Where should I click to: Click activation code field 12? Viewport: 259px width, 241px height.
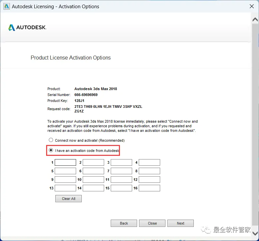149,180
